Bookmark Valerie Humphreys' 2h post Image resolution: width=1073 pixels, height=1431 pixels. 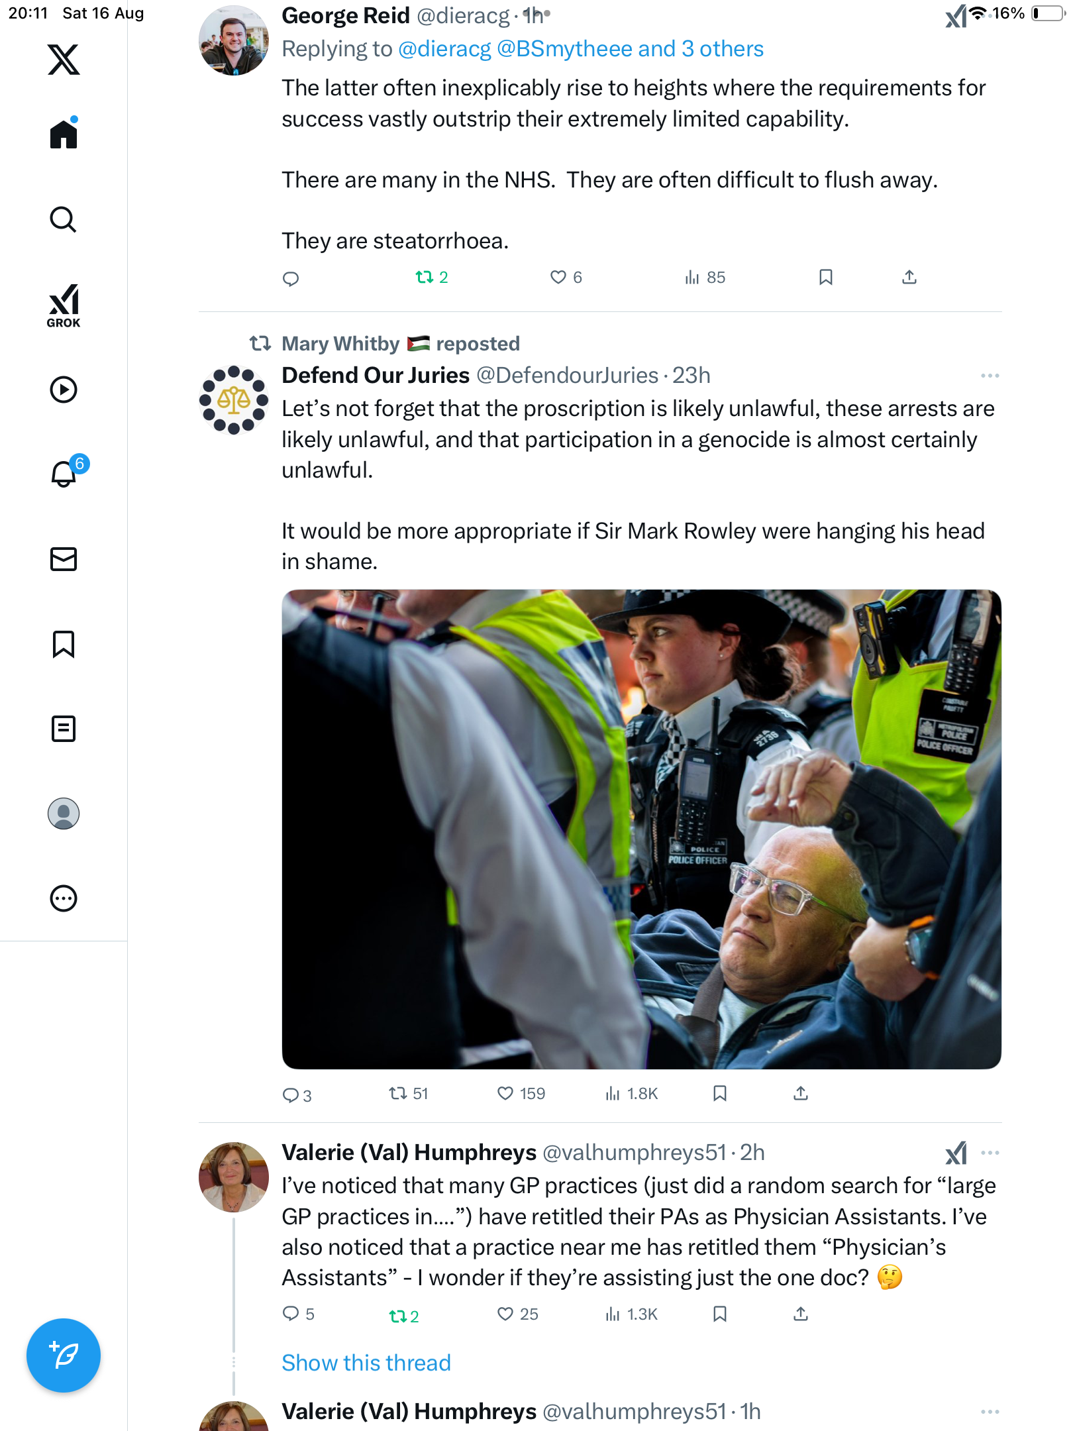[x=720, y=1314]
